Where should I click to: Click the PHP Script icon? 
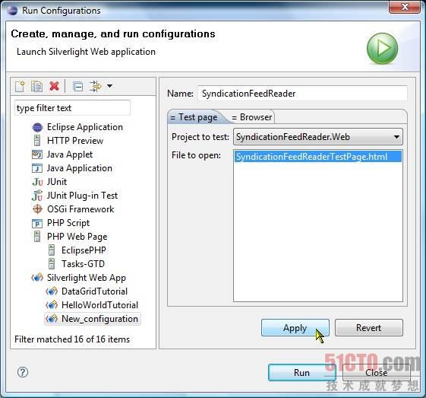coord(37,223)
